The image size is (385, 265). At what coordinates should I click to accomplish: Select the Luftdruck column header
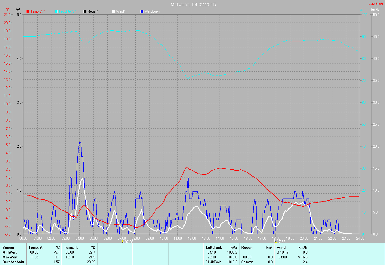pos(214,247)
